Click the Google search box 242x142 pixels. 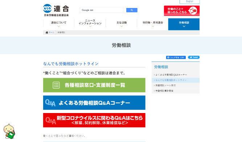[x=102, y=10]
